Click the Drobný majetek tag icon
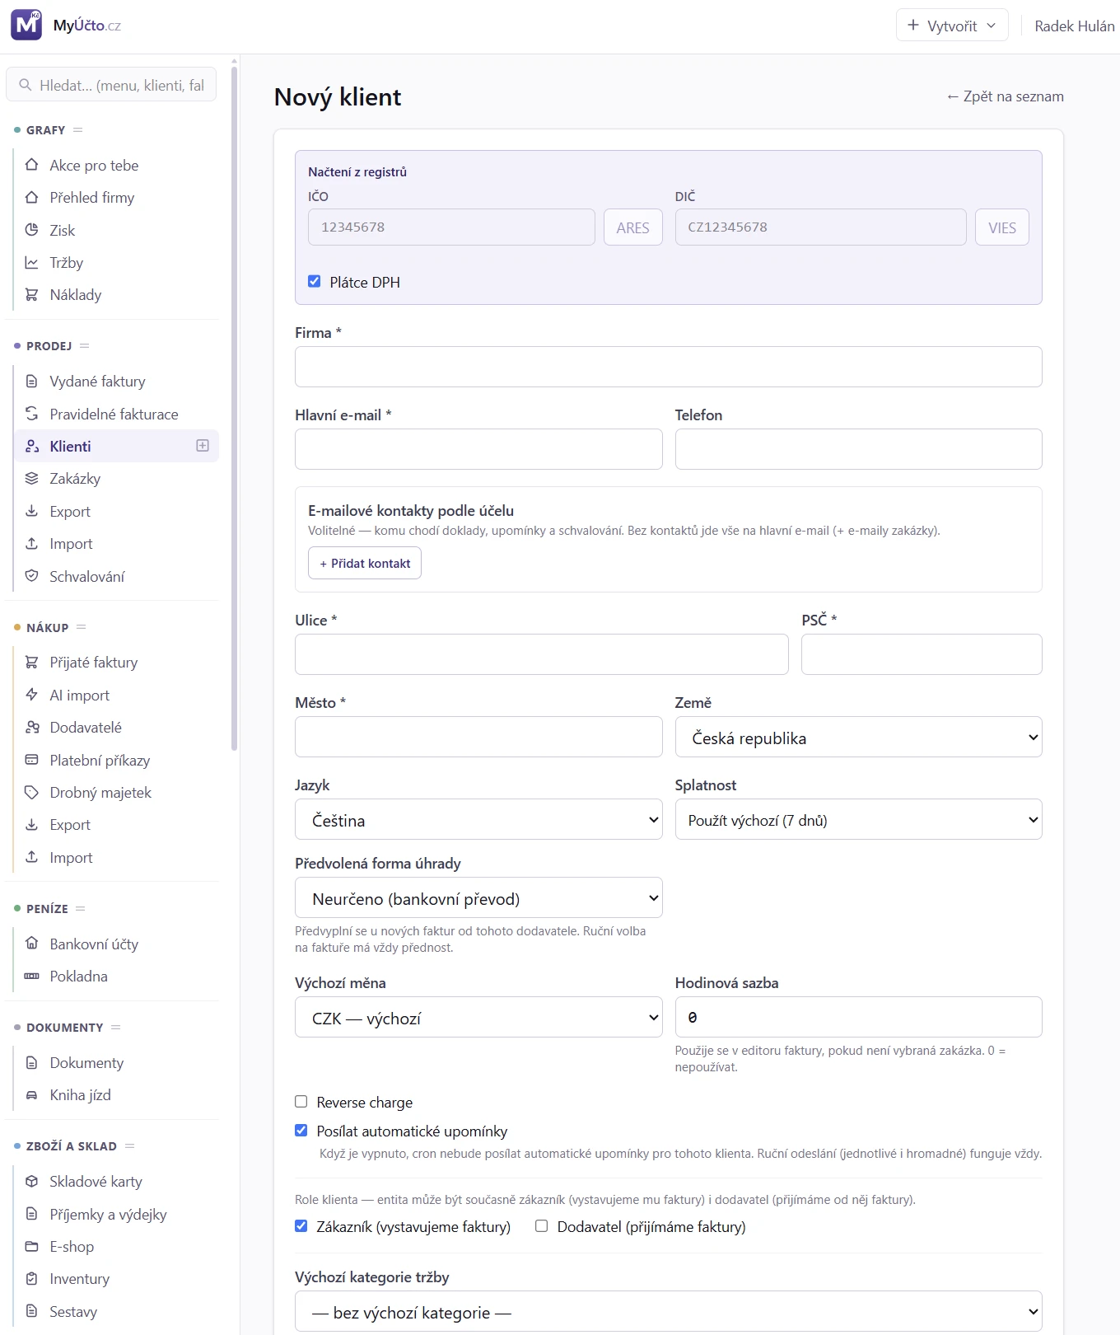 pyautogui.click(x=32, y=793)
